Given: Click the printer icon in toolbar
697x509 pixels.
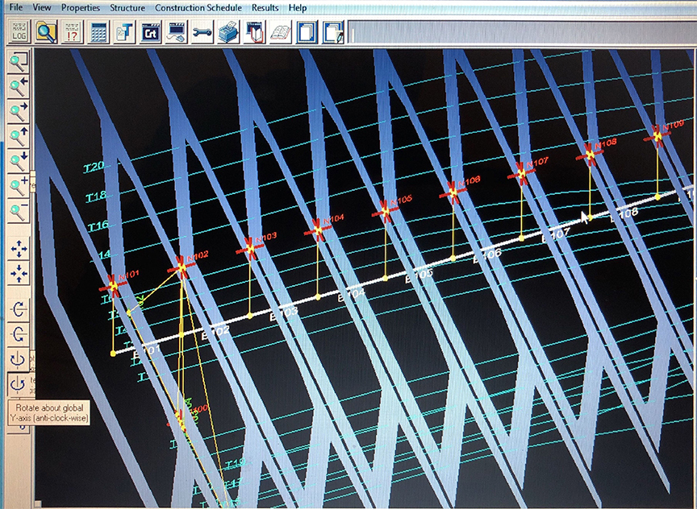Looking at the screenshot, I should (228, 32).
